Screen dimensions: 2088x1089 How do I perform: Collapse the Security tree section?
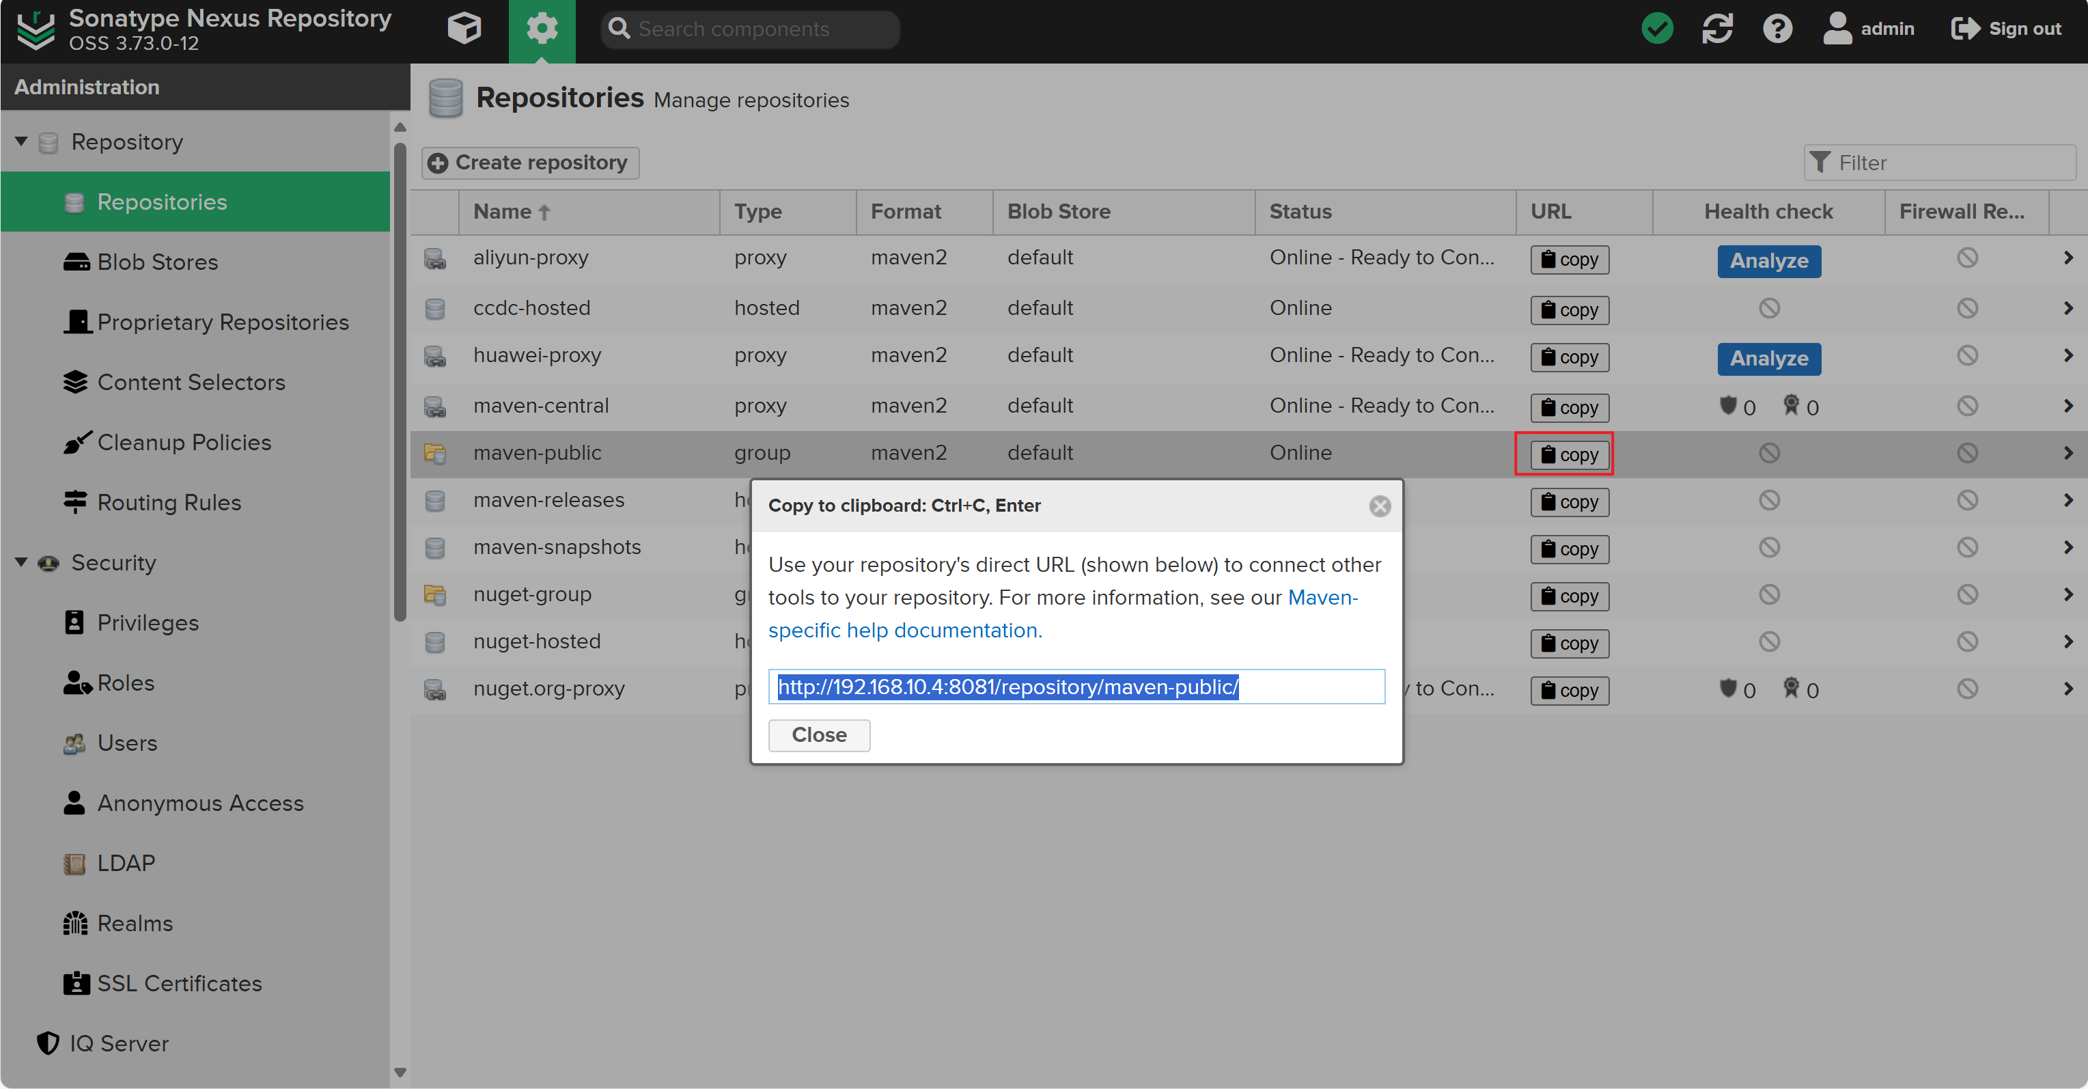tap(21, 563)
